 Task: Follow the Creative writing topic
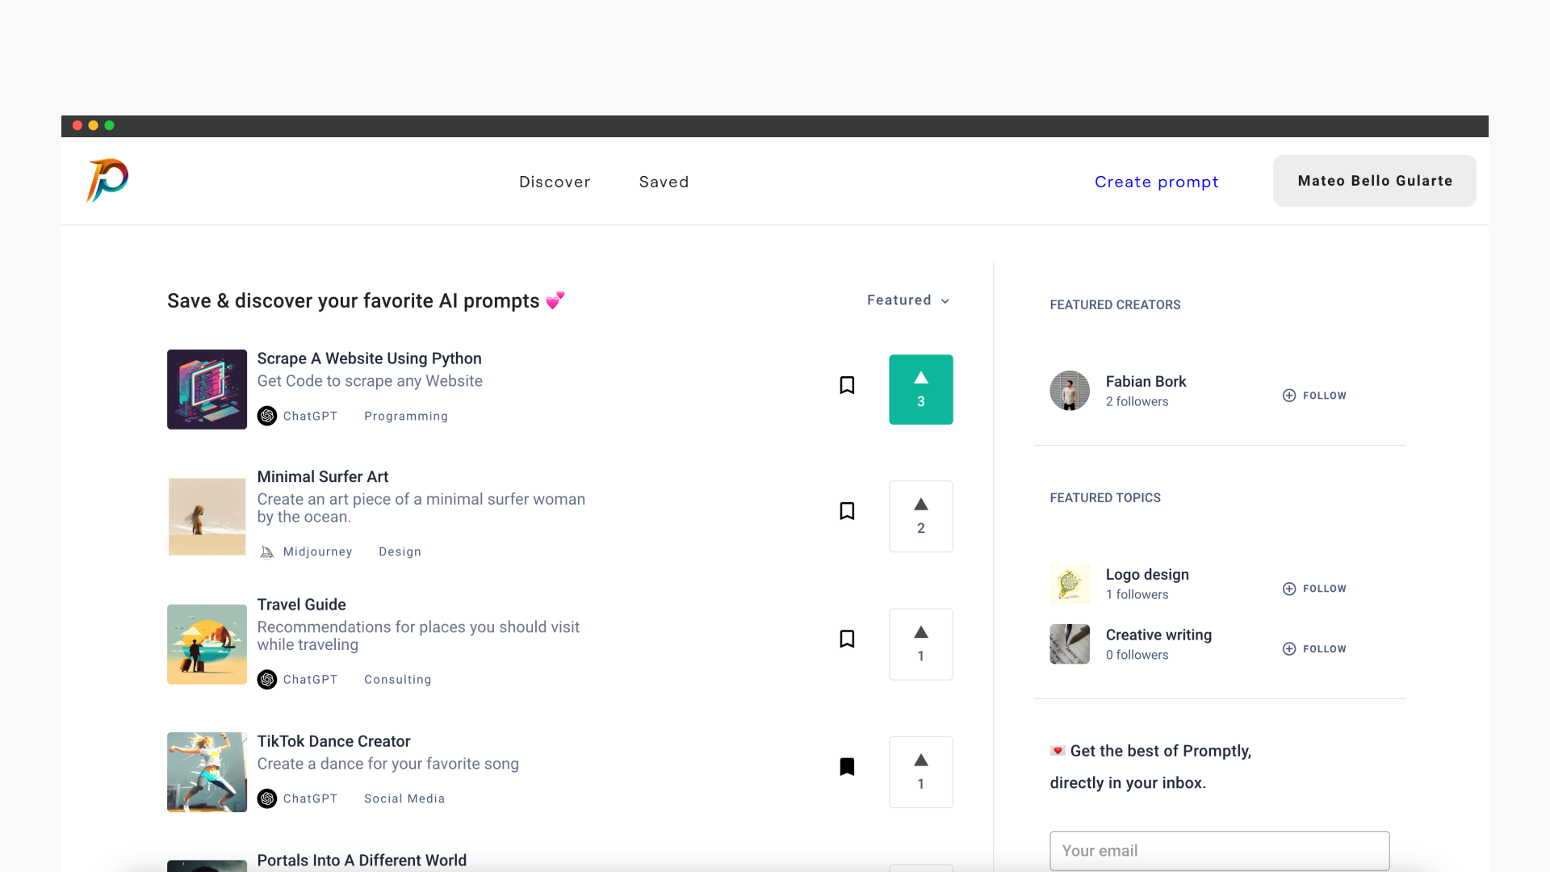pos(1314,649)
